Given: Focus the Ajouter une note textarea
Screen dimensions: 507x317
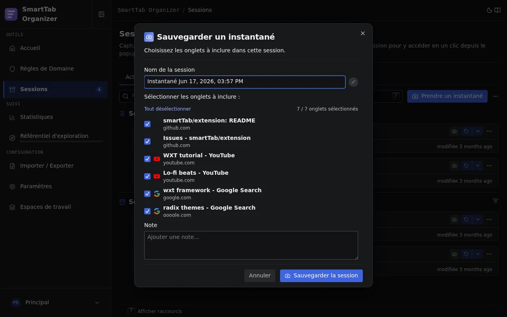Looking at the screenshot, I should (251, 245).
